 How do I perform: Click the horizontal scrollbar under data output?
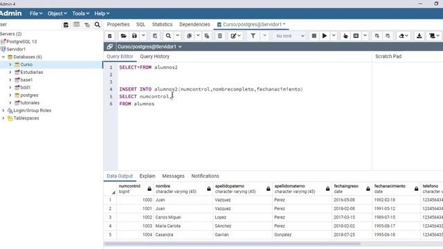click(x=233, y=243)
